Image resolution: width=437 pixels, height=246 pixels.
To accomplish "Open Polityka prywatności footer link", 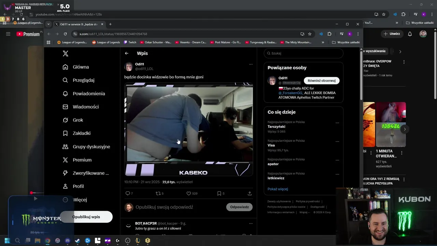I will pos(308,202).
